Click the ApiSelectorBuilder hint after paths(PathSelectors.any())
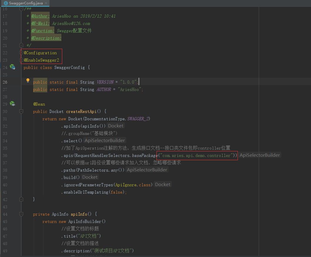The height and width of the screenshot is (257, 311). 147,170
